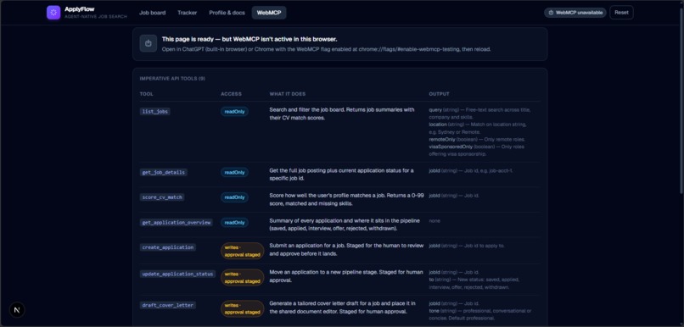Click the WebMCP unavailable status pill
Screen dimensions: 684x327
pyautogui.click(x=575, y=13)
